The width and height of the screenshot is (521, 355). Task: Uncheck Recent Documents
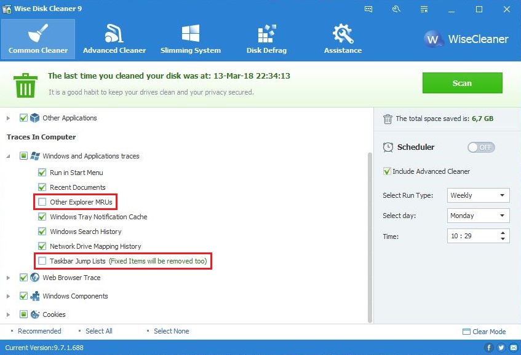point(42,187)
